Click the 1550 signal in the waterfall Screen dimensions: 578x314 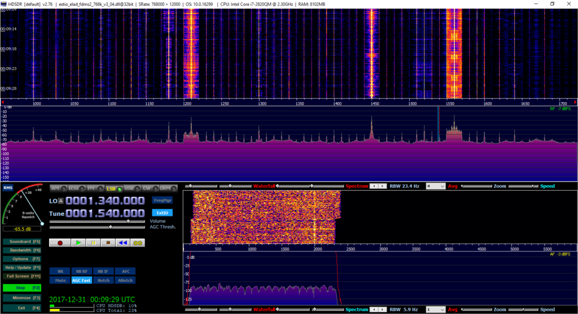[454, 54]
